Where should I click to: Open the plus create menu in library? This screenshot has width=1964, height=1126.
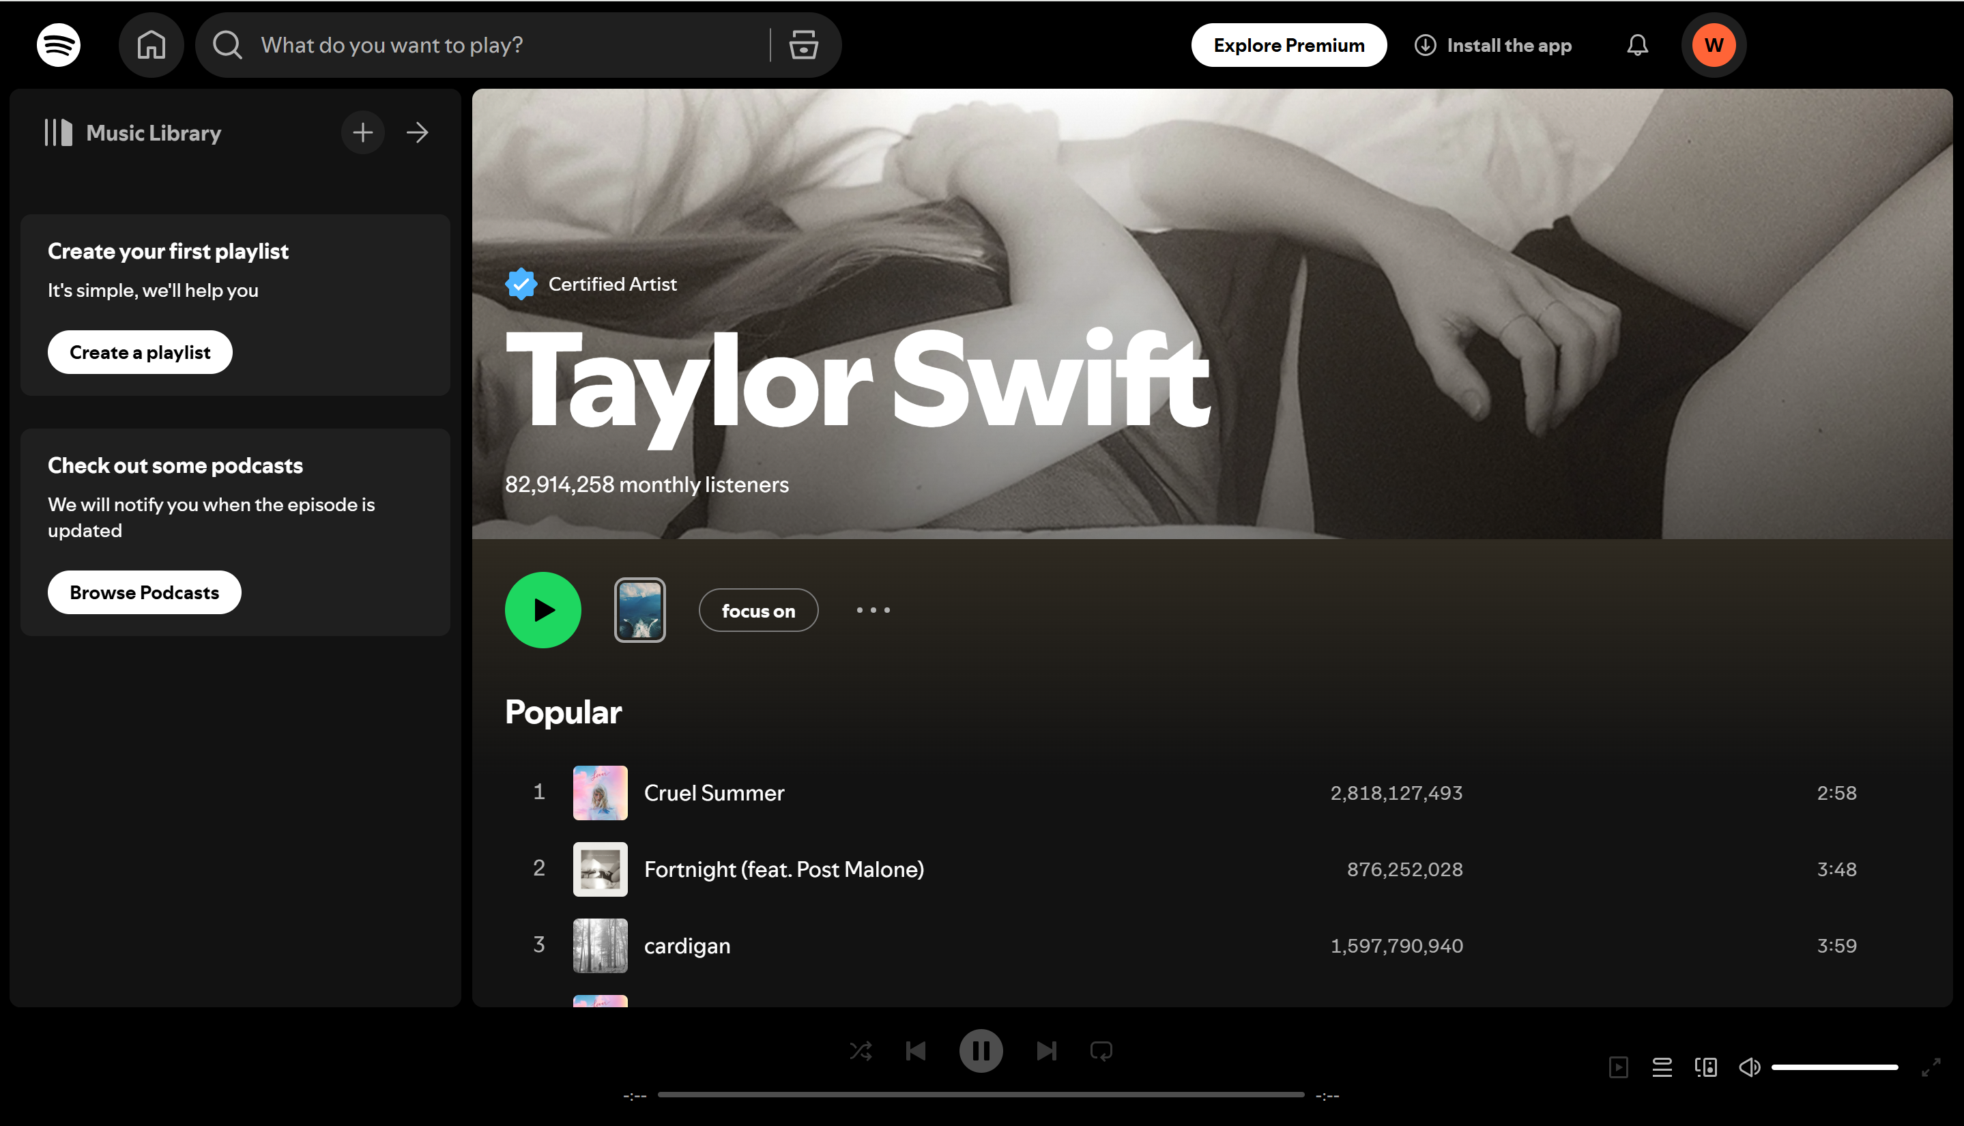[x=362, y=132]
